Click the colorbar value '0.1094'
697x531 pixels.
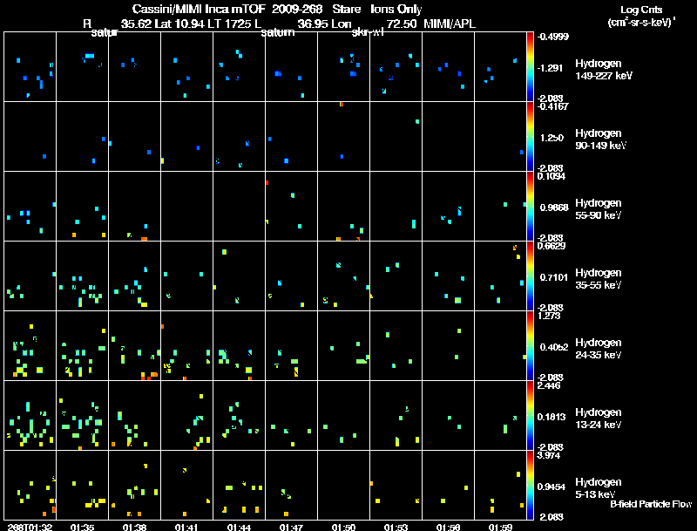coord(552,176)
